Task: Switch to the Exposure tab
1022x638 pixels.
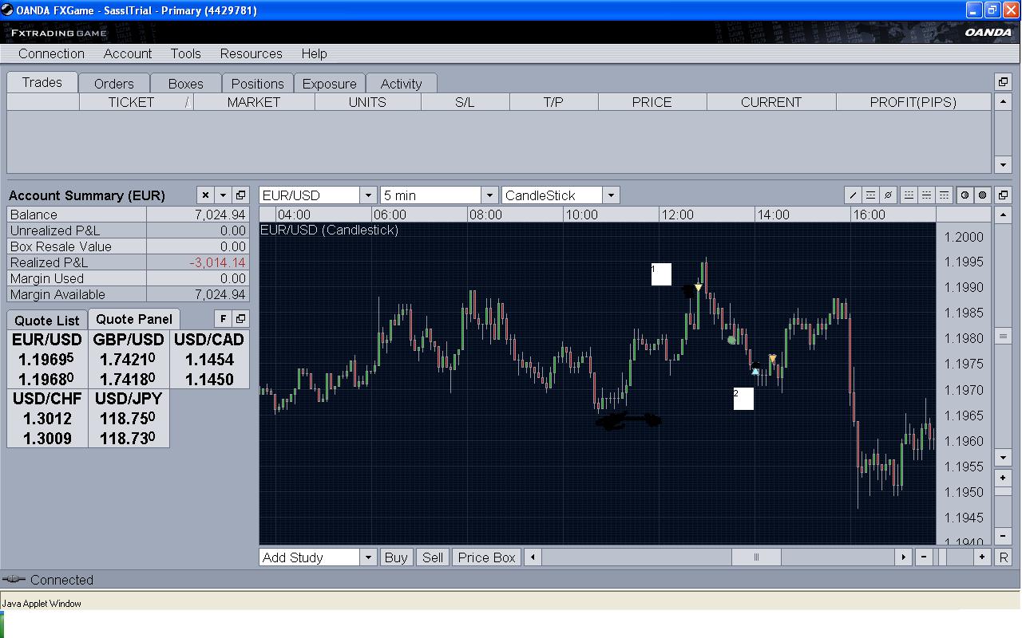Action: click(x=329, y=83)
